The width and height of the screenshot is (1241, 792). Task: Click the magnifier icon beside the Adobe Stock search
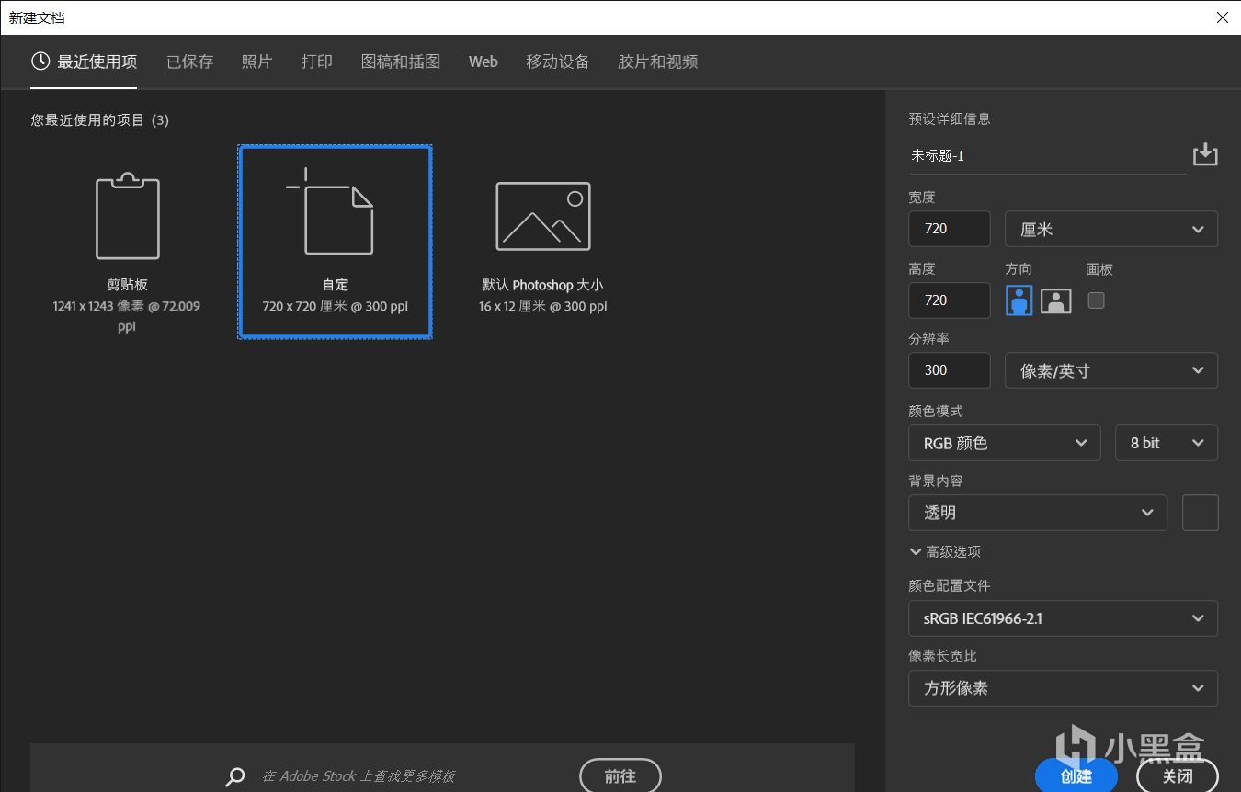tap(235, 776)
